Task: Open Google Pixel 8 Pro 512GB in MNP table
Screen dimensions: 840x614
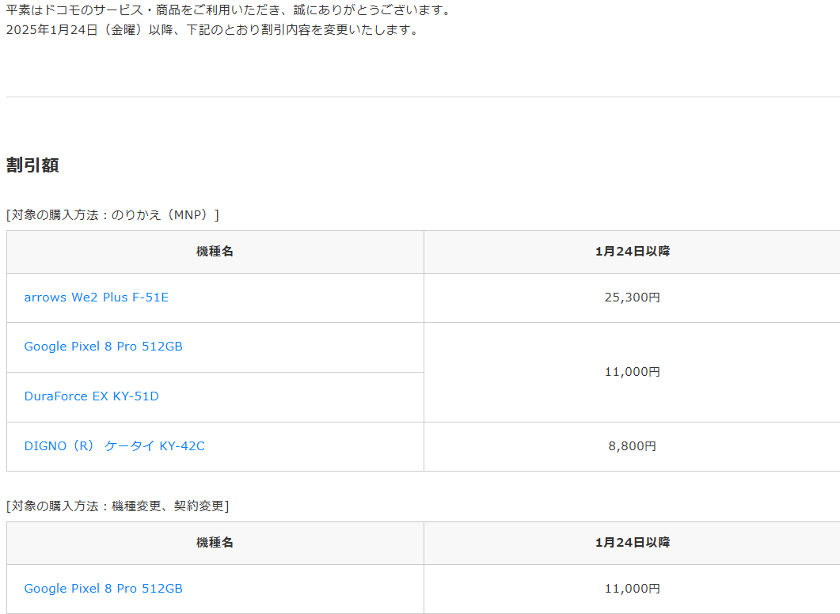Action: click(x=103, y=347)
